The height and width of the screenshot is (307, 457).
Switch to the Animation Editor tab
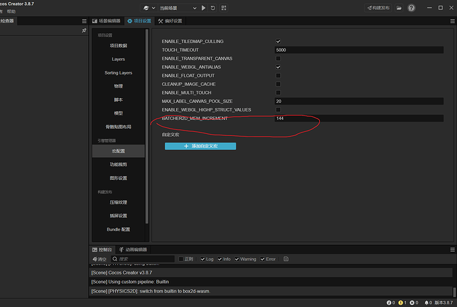pyautogui.click(x=133, y=249)
